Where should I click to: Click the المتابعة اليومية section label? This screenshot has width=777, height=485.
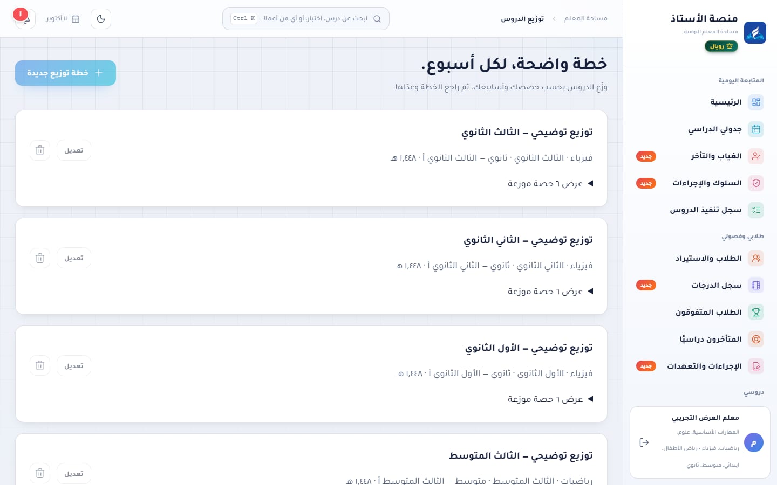click(741, 81)
